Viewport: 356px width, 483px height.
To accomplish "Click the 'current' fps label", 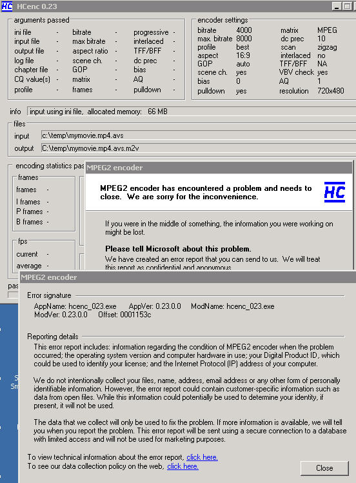I will pyautogui.click(x=27, y=254).
